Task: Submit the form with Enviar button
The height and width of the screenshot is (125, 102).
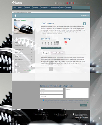Action: pyautogui.click(x=84, y=105)
